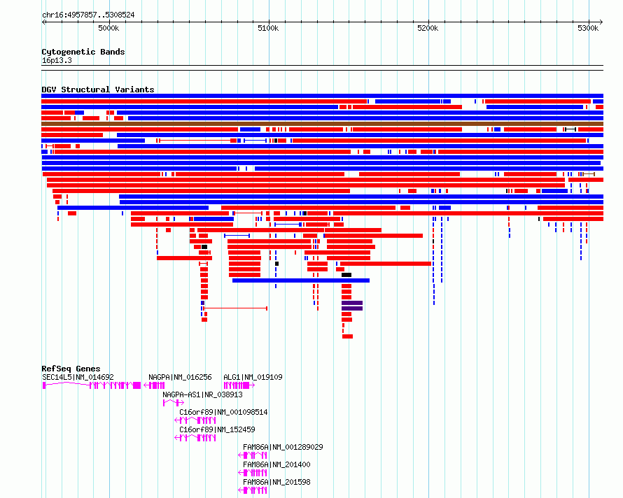Image resolution: width=623 pixels, height=498 pixels.
Task: Click the C16orf89 NM_001098514 gene model glyph
Action: 195,420
